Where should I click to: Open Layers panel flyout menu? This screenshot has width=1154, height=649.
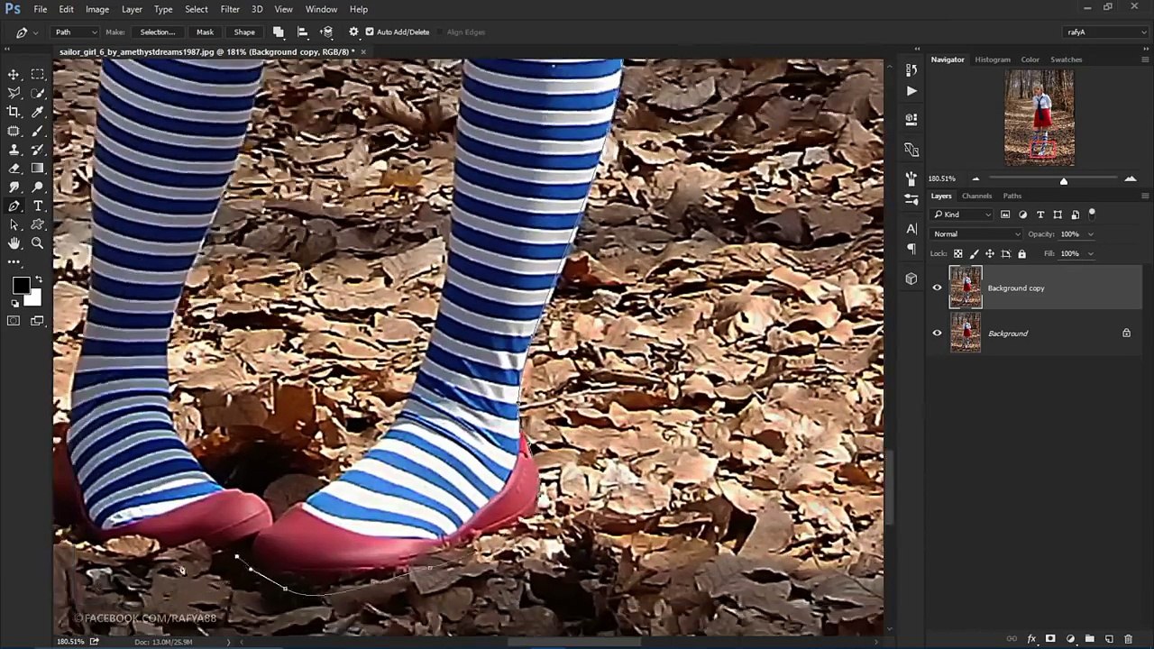1145,196
